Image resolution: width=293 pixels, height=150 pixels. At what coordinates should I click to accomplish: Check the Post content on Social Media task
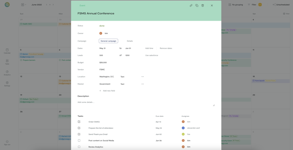tap(79, 141)
